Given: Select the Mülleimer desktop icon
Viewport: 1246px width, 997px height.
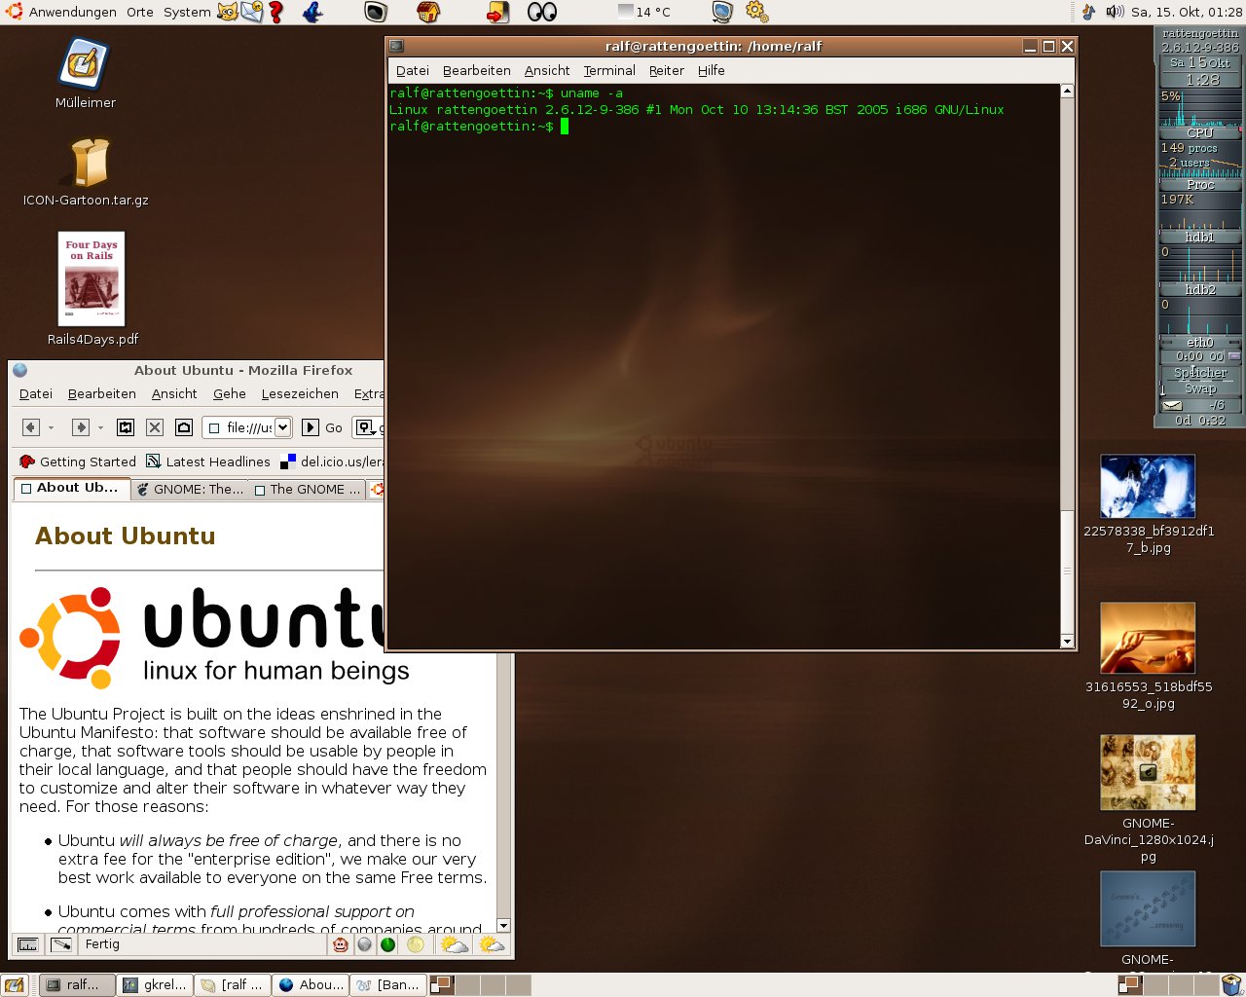Looking at the screenshot, I should click(x=85, y=73).
